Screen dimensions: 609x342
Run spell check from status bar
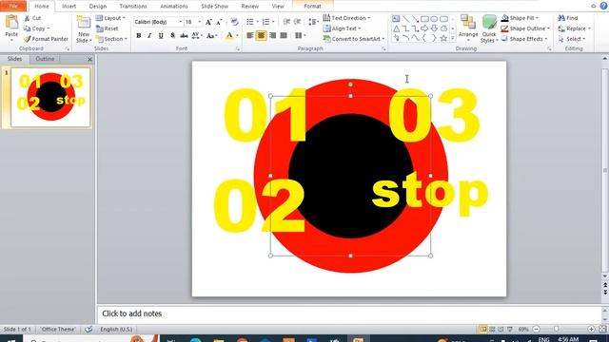(88, 330)
